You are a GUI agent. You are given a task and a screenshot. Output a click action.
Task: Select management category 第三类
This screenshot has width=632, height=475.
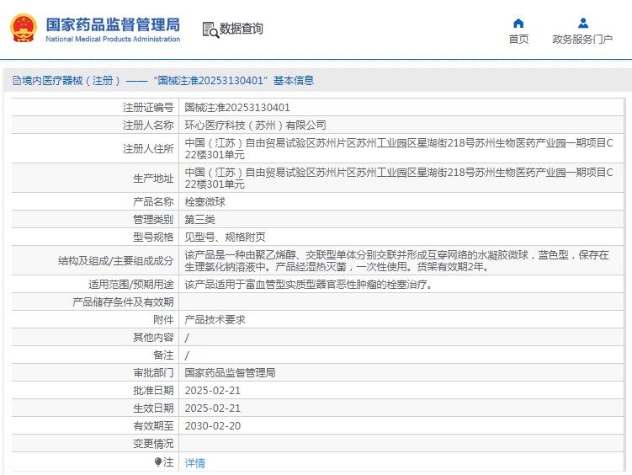200,220
